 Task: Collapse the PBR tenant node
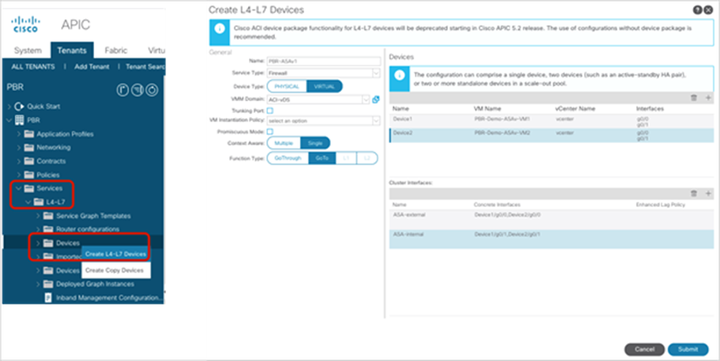coord(9,121)
